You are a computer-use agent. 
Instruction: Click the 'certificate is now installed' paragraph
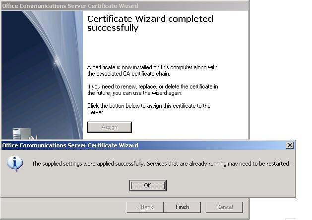point(152,70)
